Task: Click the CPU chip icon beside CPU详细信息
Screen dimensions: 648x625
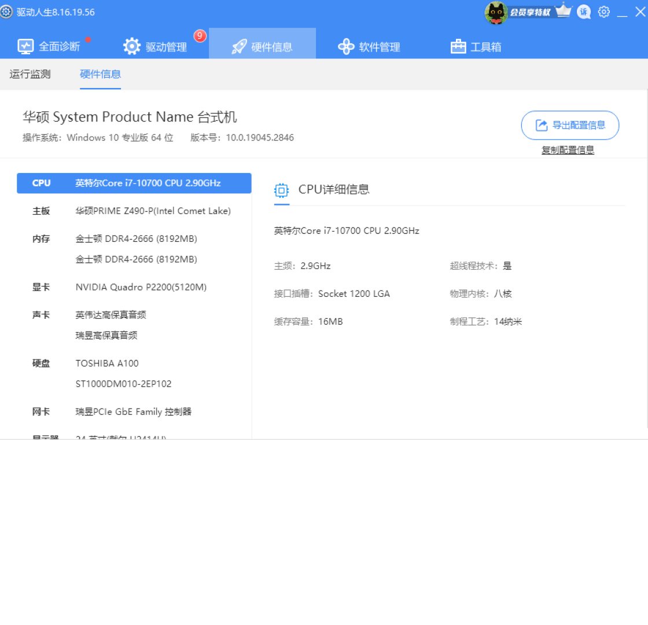Action: (x=281, y=190)
